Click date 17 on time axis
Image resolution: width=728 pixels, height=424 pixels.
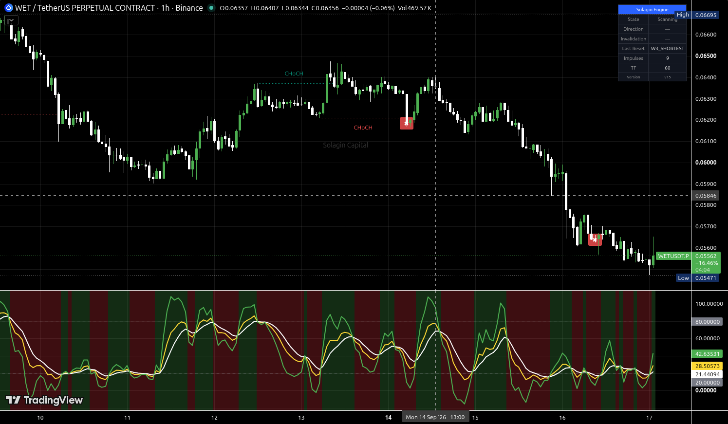[649, 418]
